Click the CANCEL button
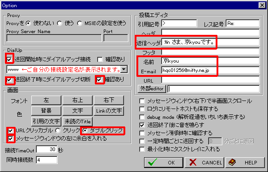This screenshot has height=172, width=268. coord(204,163)
